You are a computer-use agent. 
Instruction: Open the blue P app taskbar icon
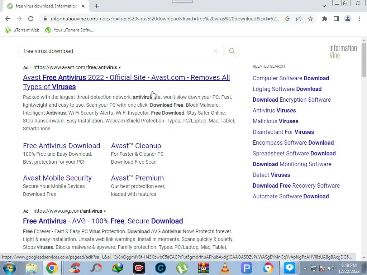coord(246,268)
